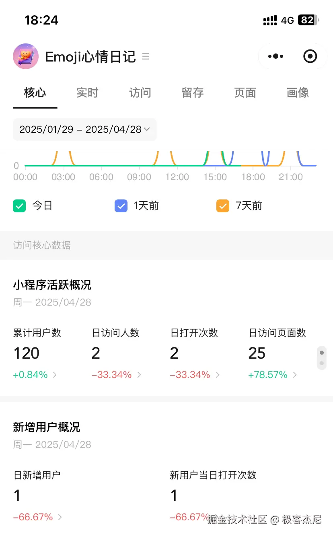Disable the 7天前 checkbox
333x536 pixels.
click(x=223, y=205)
